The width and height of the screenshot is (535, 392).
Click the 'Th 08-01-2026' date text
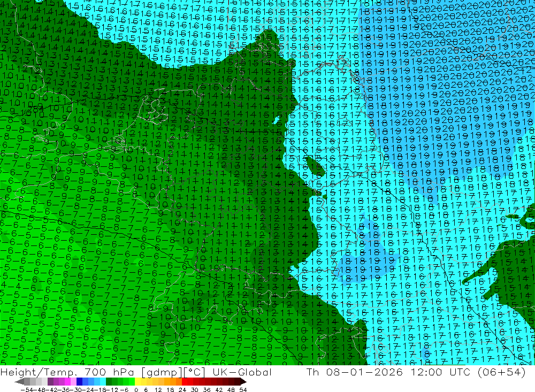point(355,372)
